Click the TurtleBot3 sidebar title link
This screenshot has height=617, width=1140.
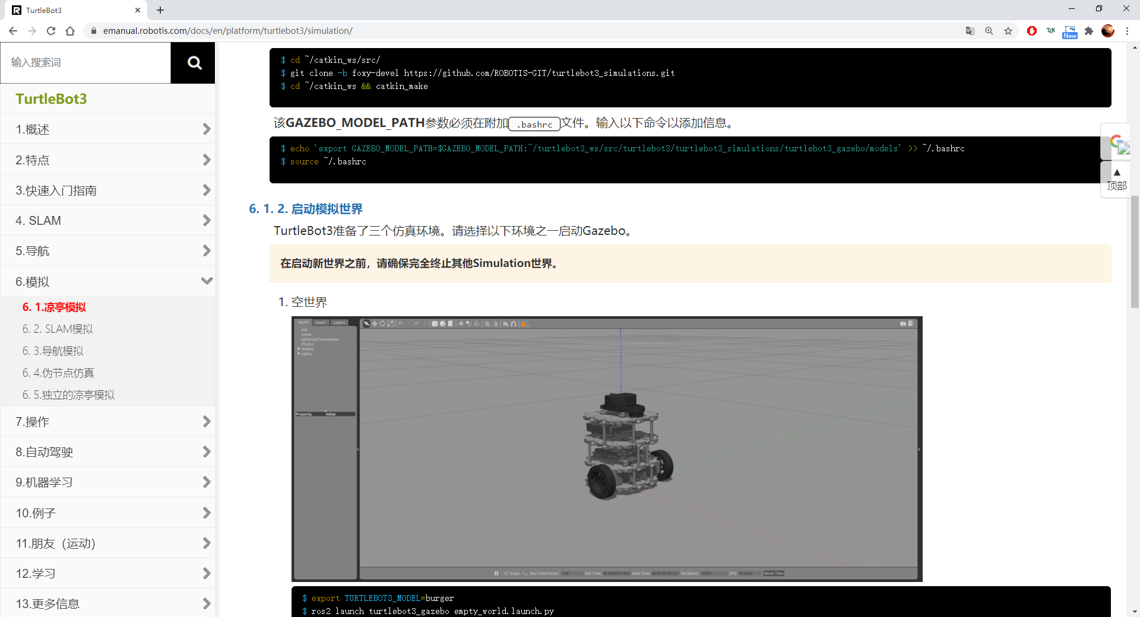[51, 98]
